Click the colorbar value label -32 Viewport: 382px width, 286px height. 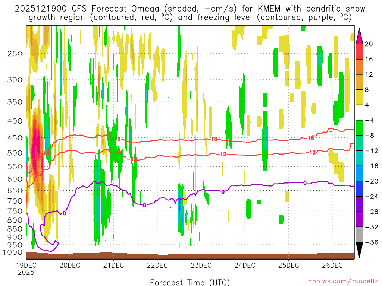[x=372, y=227]
